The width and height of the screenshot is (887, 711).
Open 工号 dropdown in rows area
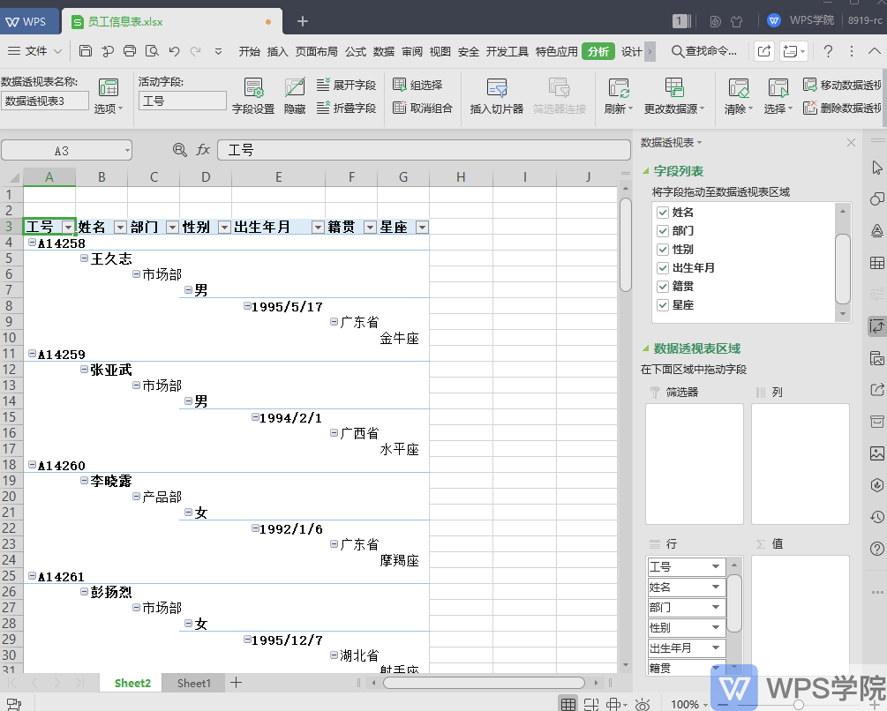pyautogui.click(x=716, y=566)
